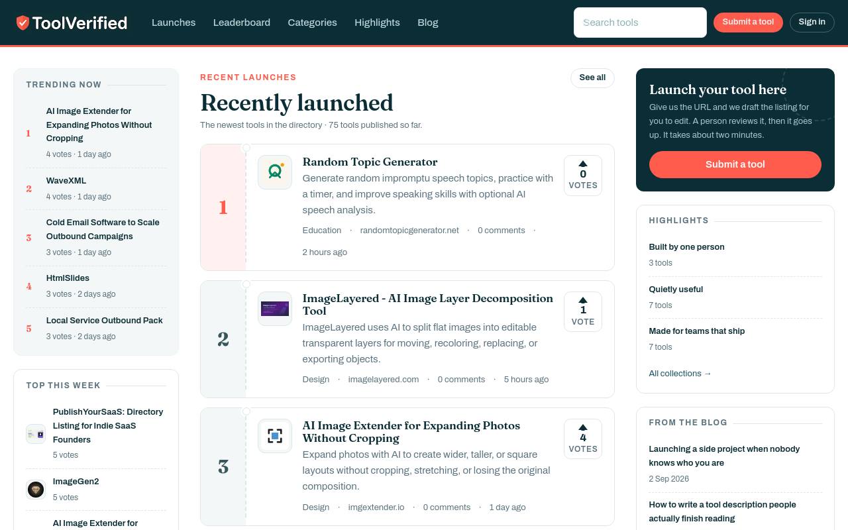Open How to write a tool description post

coord(722,511)
